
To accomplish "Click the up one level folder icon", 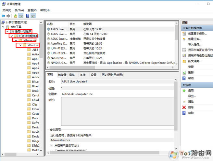I will pos(15,16).
